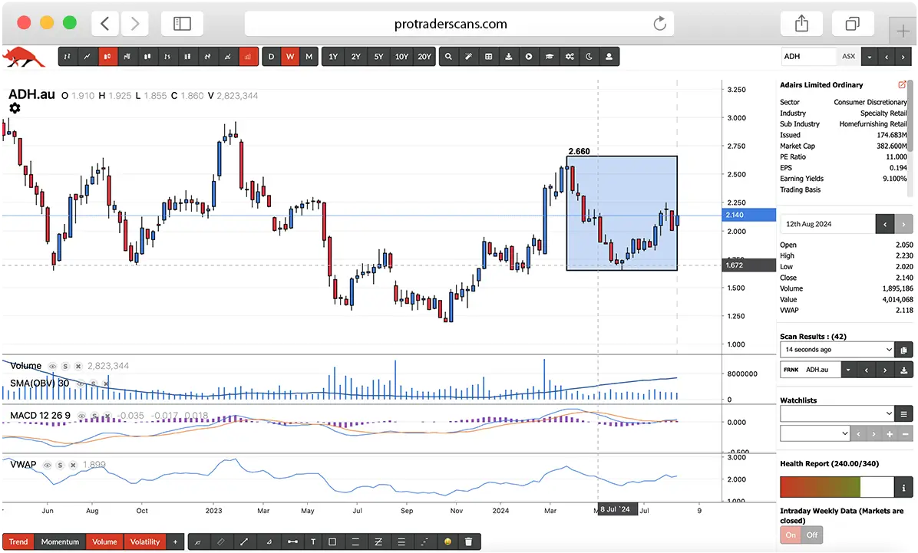The image size is (918, 553).
Task: Toggle the Momentum indicator group
Action: coord(60,542)
